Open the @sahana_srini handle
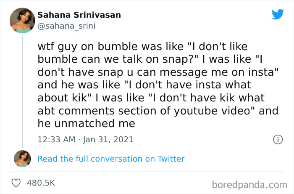The image size is (294, 194). tap(66, 26)
